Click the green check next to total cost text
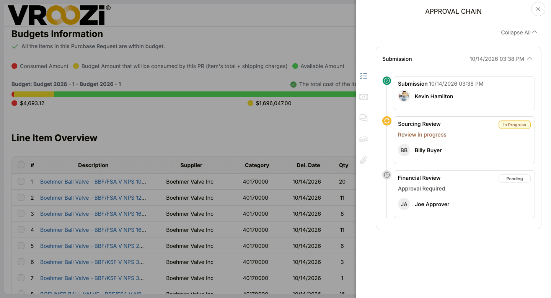551x298 pixels. click(293, 85)
